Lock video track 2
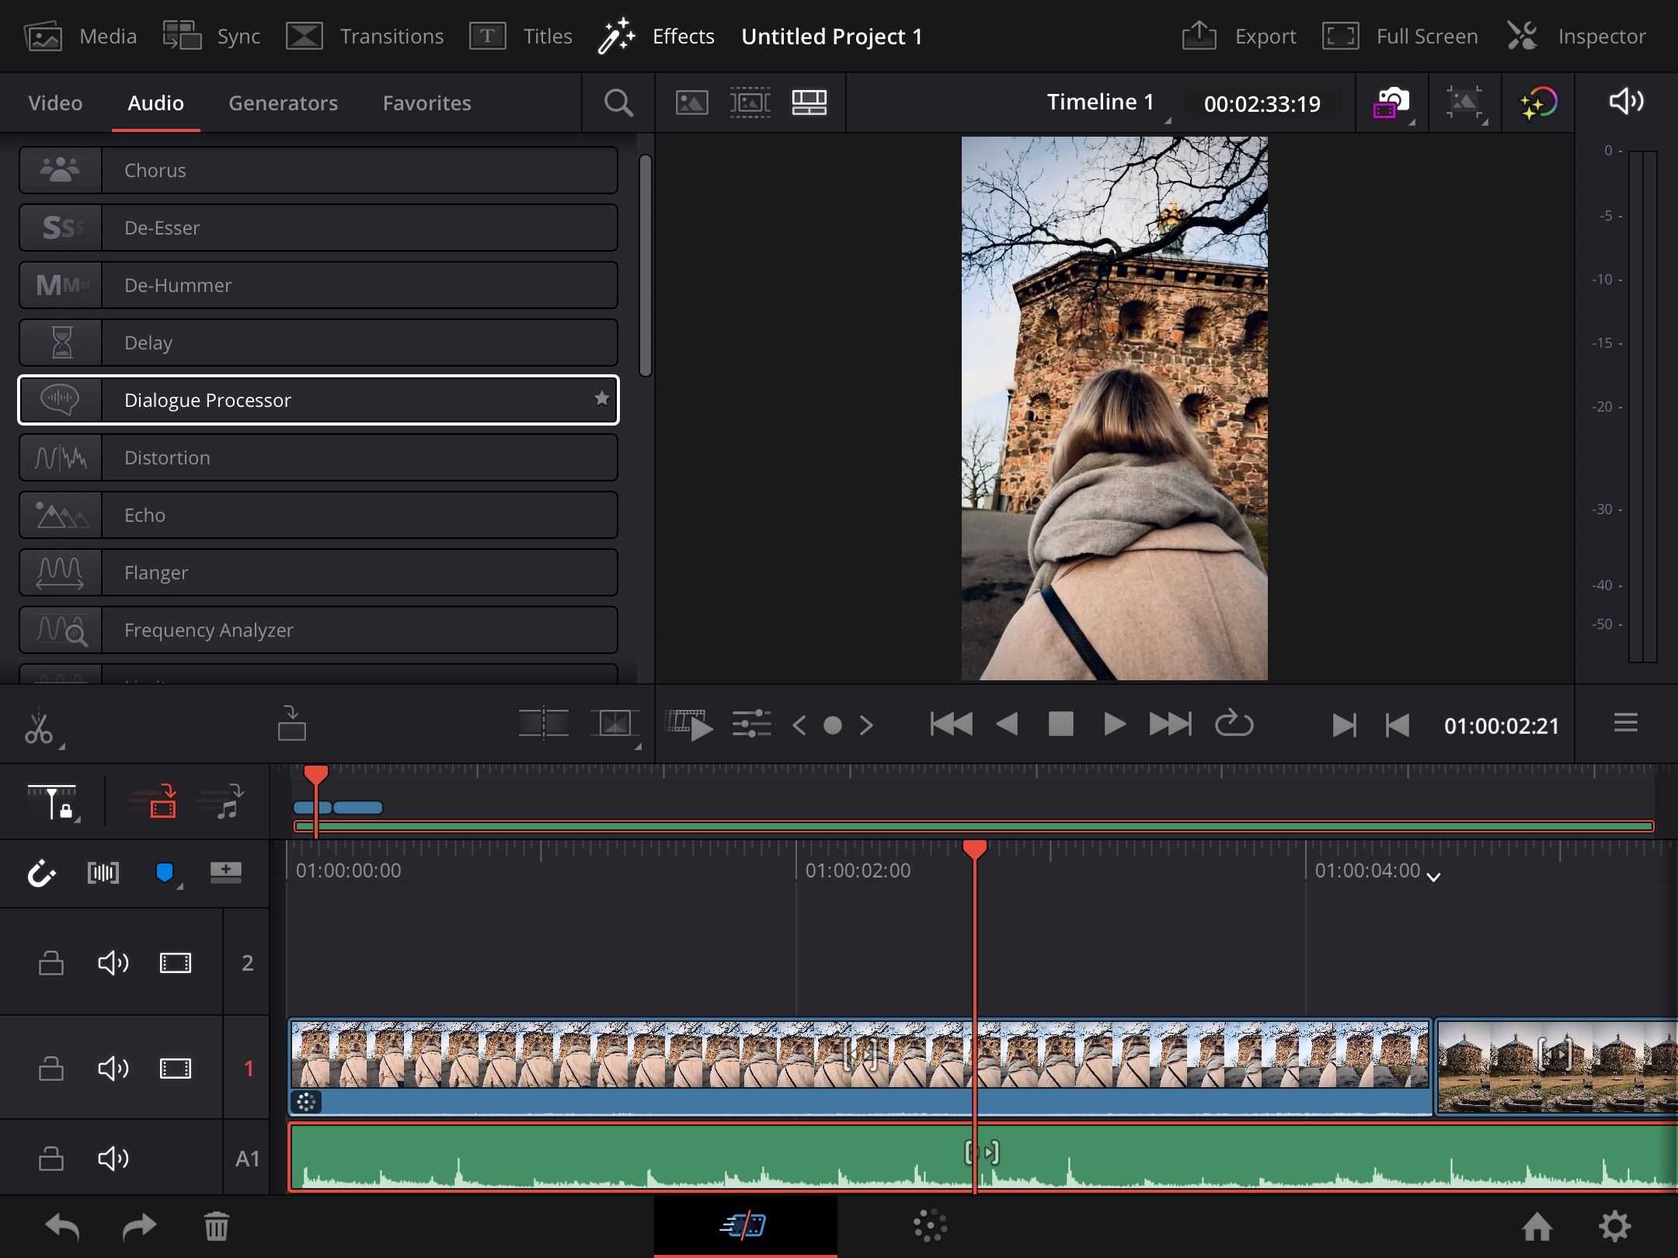 (x=51, y=963)
